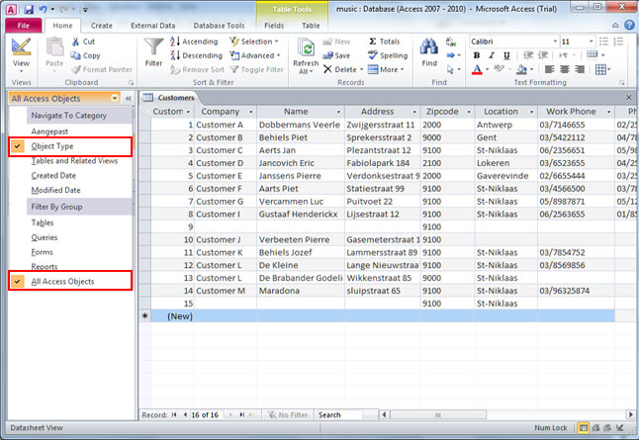Open the font name Calibri dropdown
Viewport: 639px width, 440px height.
point(555,42)
